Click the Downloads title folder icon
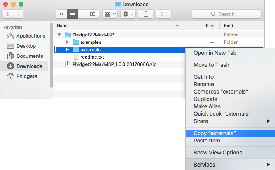The image size is (275, 170). pyautogui.click(x=118, y=4)
